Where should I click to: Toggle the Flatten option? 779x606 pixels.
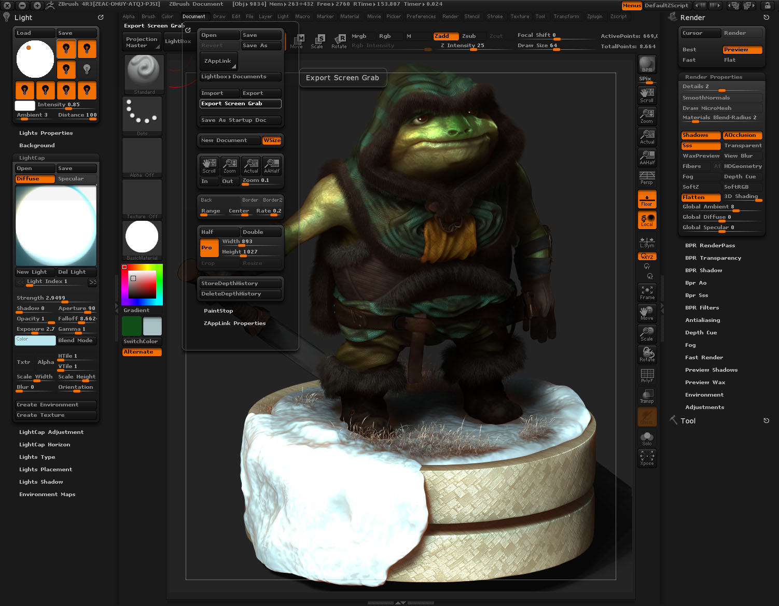[701, 198]
